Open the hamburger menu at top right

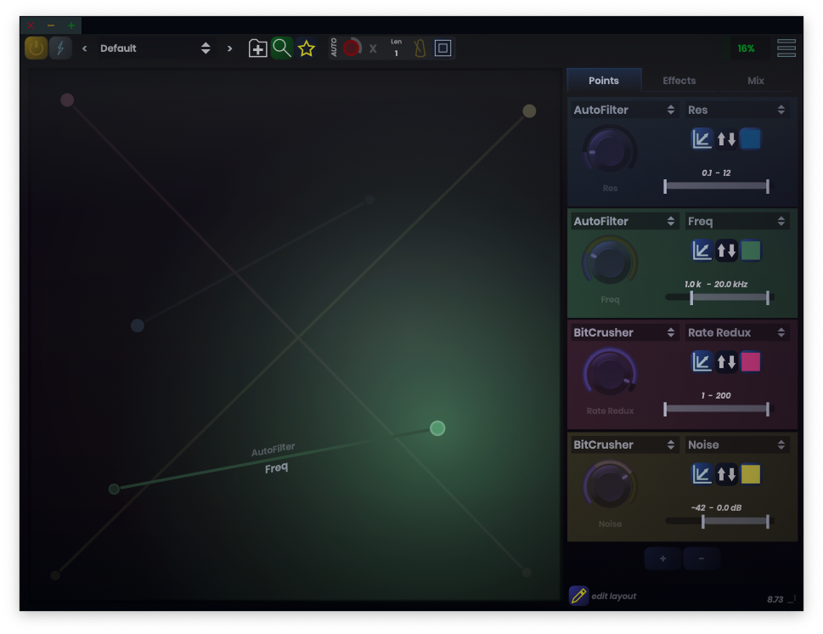(x=786, y=48)
